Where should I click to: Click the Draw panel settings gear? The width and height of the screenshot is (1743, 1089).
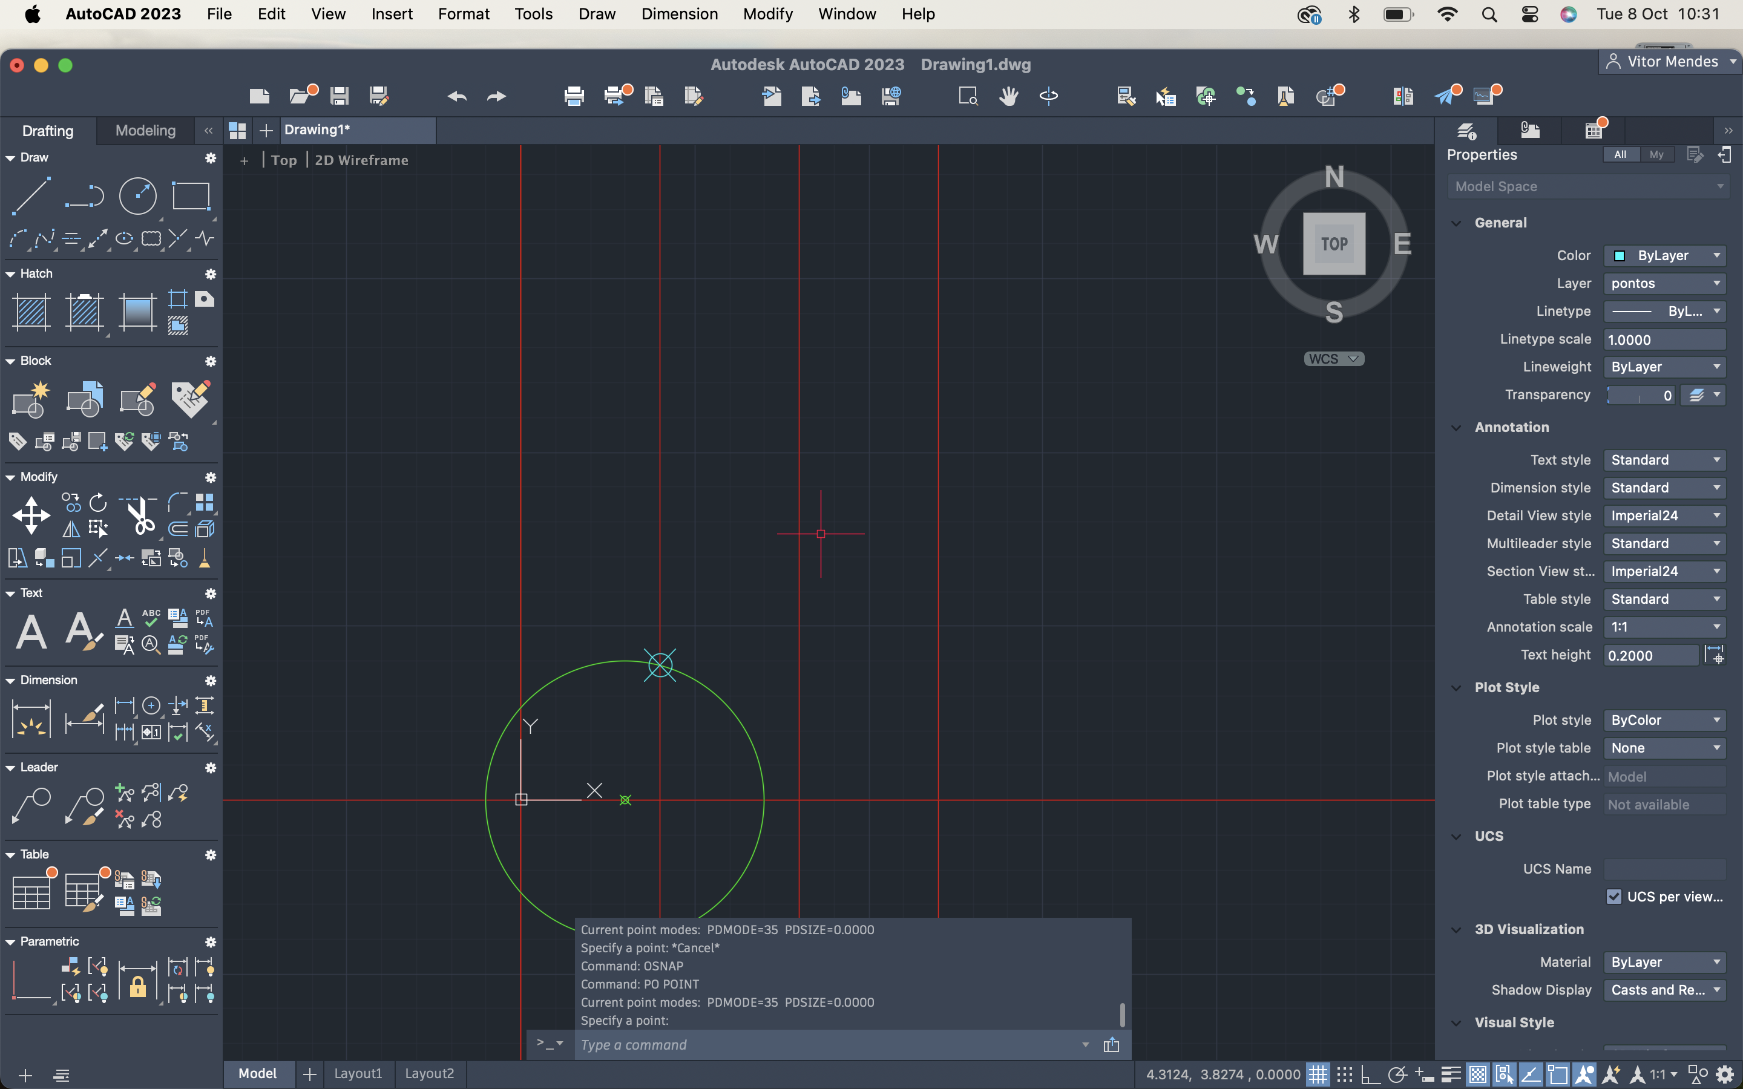coord(211,158)
